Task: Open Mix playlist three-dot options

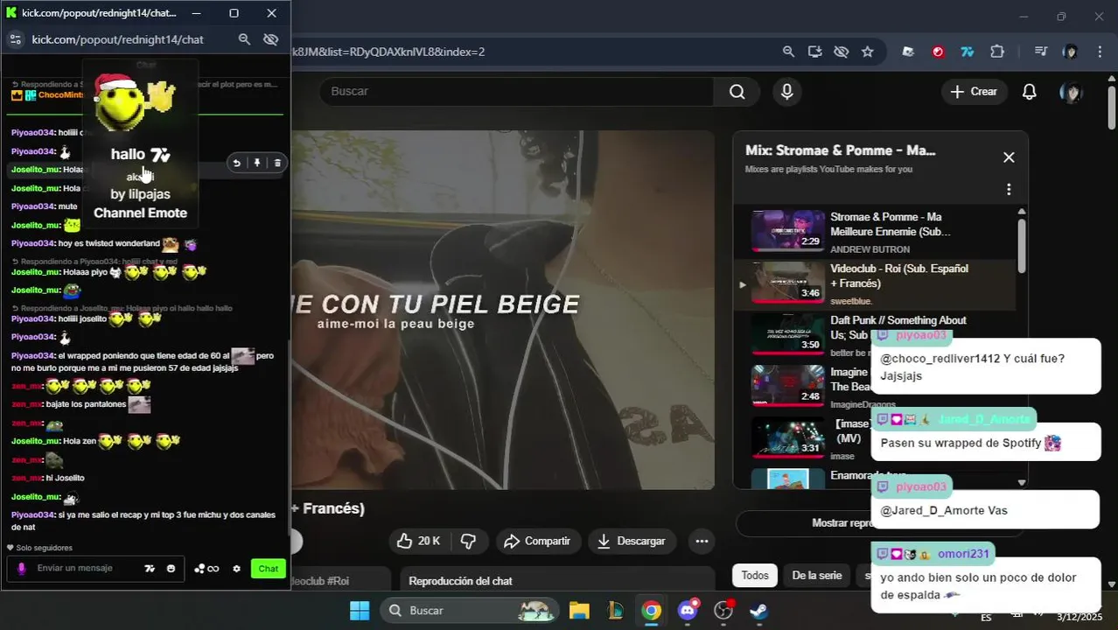Action: click(1009, 190)
